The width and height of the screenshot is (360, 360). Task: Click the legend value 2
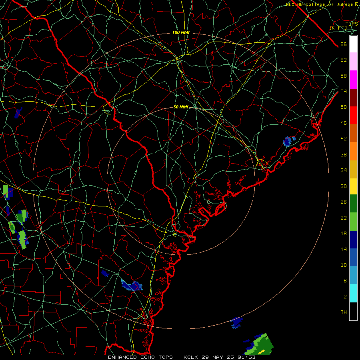point(345,297)
